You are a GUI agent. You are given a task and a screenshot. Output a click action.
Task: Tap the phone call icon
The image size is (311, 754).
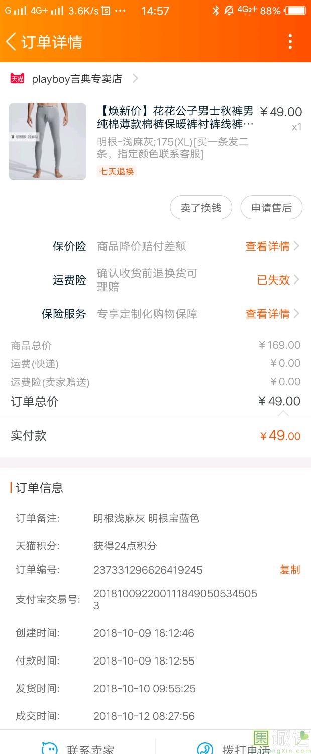pyautogui.click(x=204, y=748)
